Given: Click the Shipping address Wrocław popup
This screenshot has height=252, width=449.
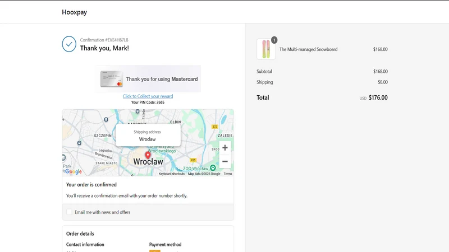Looking at the screenshot, I should (x=148, y=136).
